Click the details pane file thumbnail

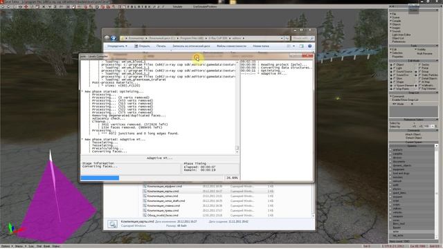(112, 224)
